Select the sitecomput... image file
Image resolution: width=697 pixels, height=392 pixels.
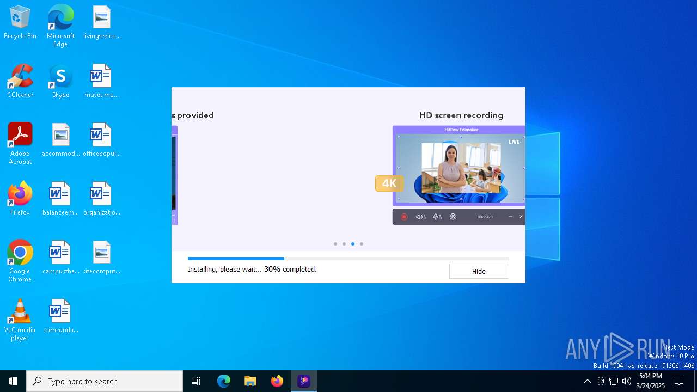pyautogui.click(x=102, y=258)
